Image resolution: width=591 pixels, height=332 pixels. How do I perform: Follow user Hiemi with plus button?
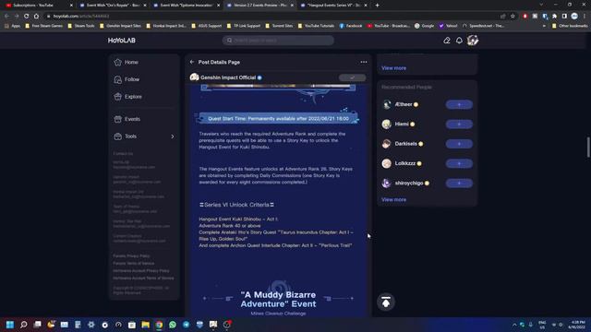[459, 125]
